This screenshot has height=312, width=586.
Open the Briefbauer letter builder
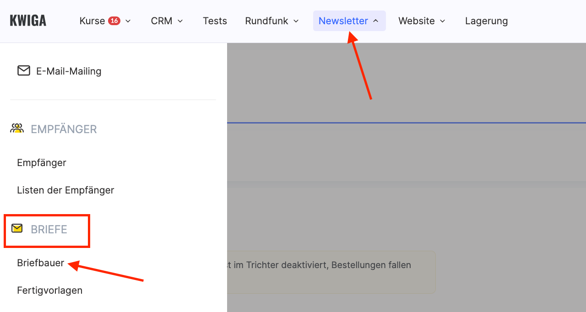[x=41, y=263]
